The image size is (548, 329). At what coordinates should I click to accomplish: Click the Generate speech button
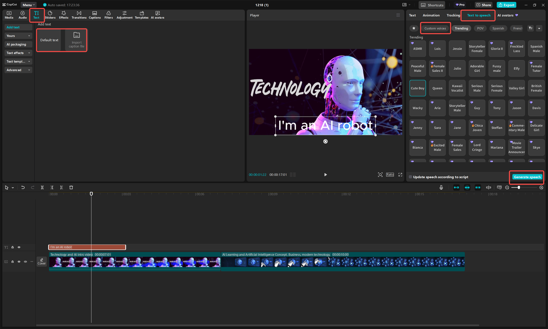pyautogui.click(x=527, y=177)
